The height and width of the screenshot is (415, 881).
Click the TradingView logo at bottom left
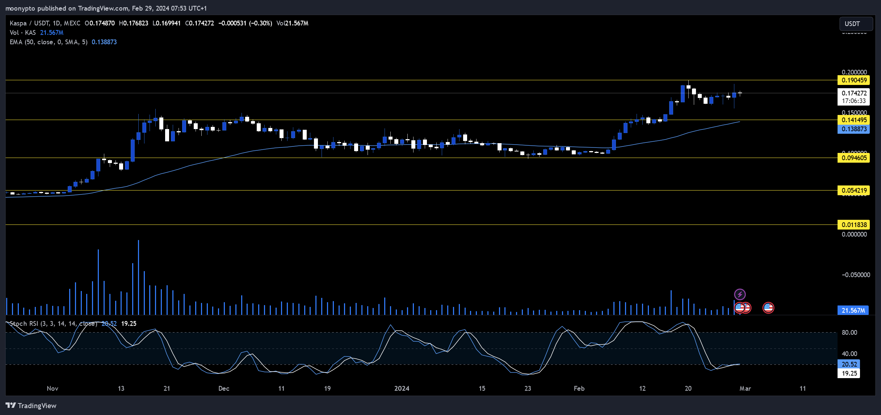pyautogui.click(x=31, y=406)
